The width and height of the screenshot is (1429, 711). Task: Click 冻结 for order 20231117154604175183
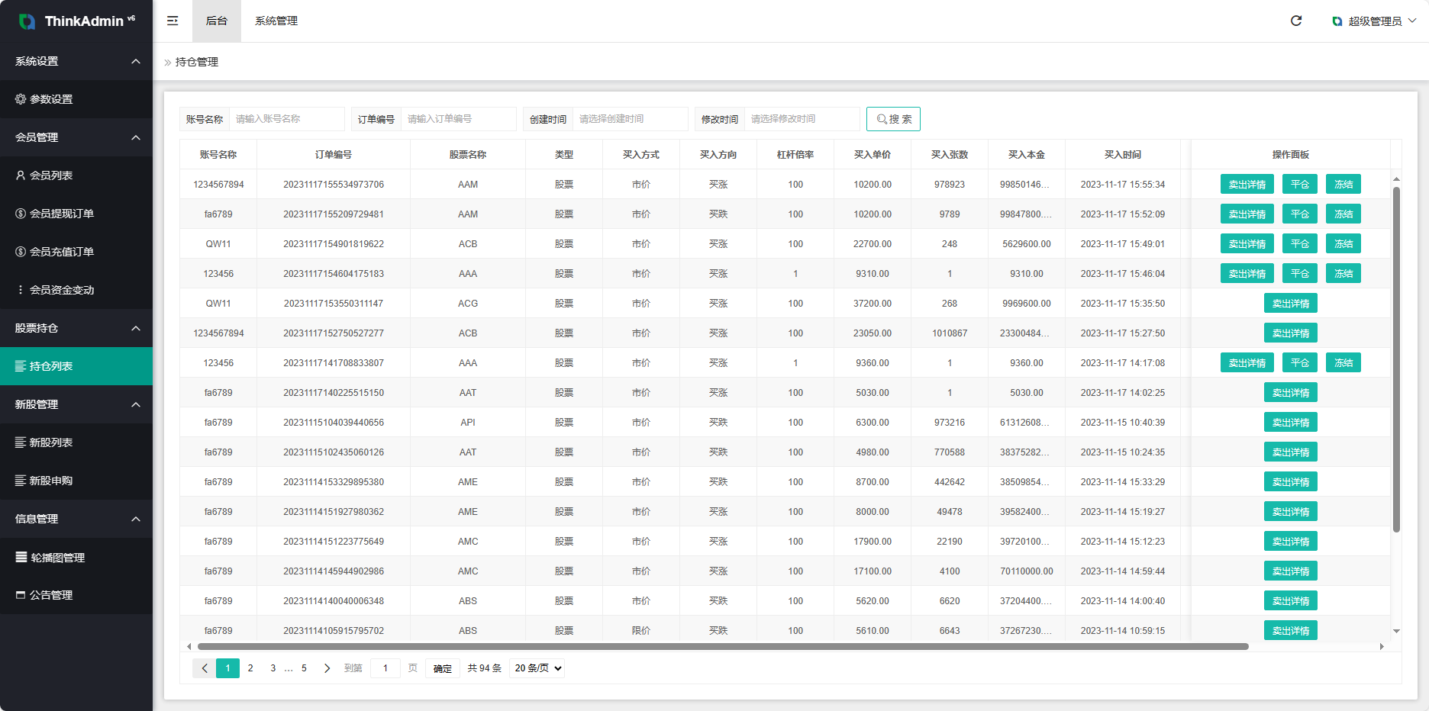(1344, 274)
